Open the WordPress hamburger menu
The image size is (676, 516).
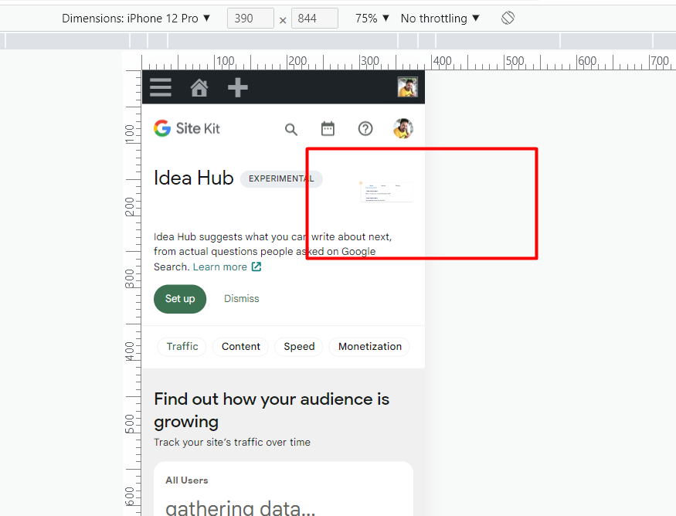coord(161,87)
